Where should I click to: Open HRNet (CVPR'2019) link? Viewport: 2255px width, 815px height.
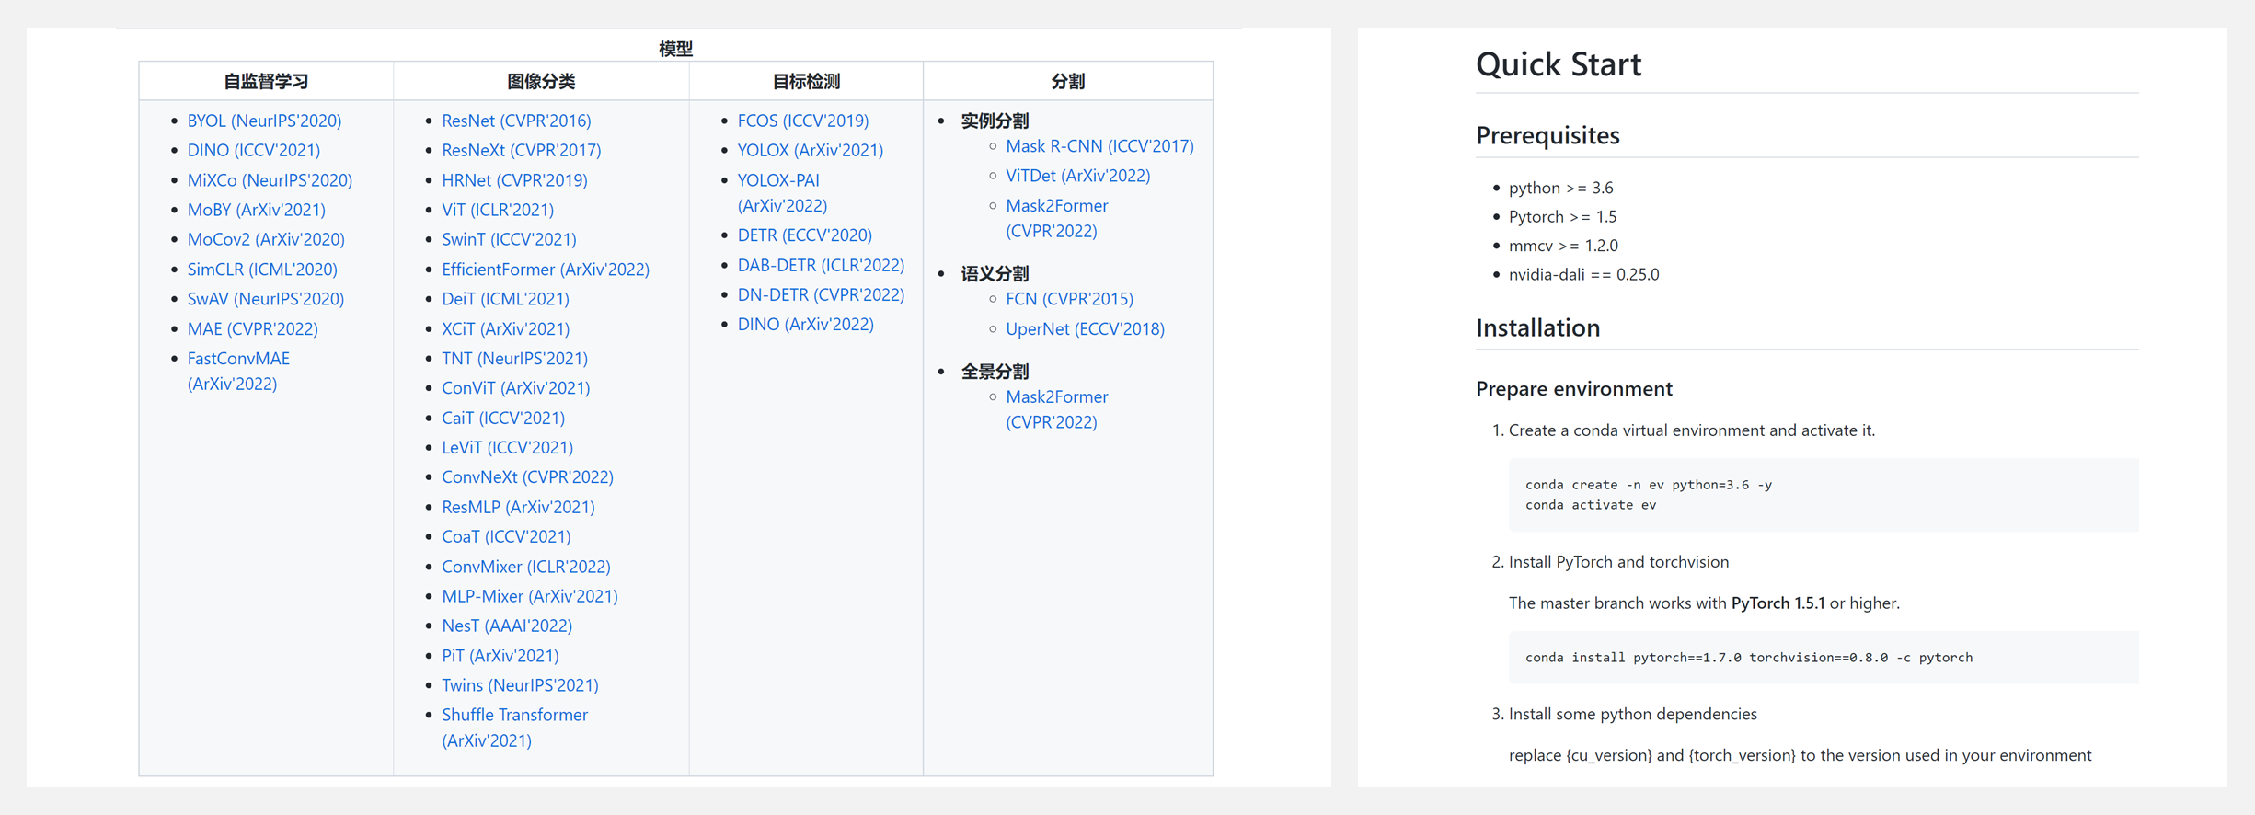click(x=514, y=180)
